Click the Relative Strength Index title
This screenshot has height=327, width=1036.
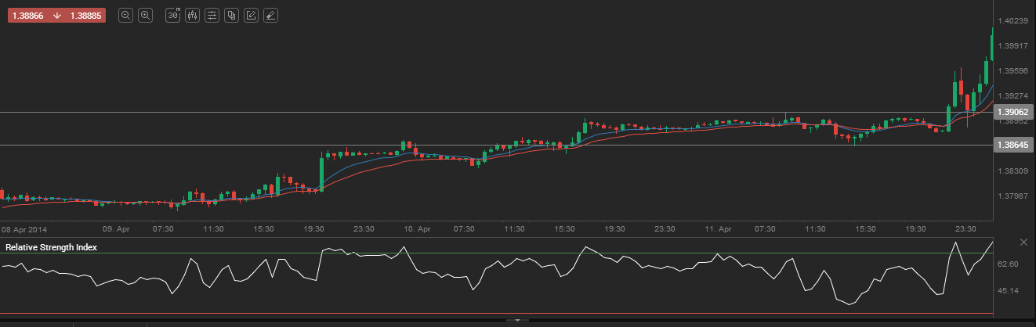(x=51, y=247)
